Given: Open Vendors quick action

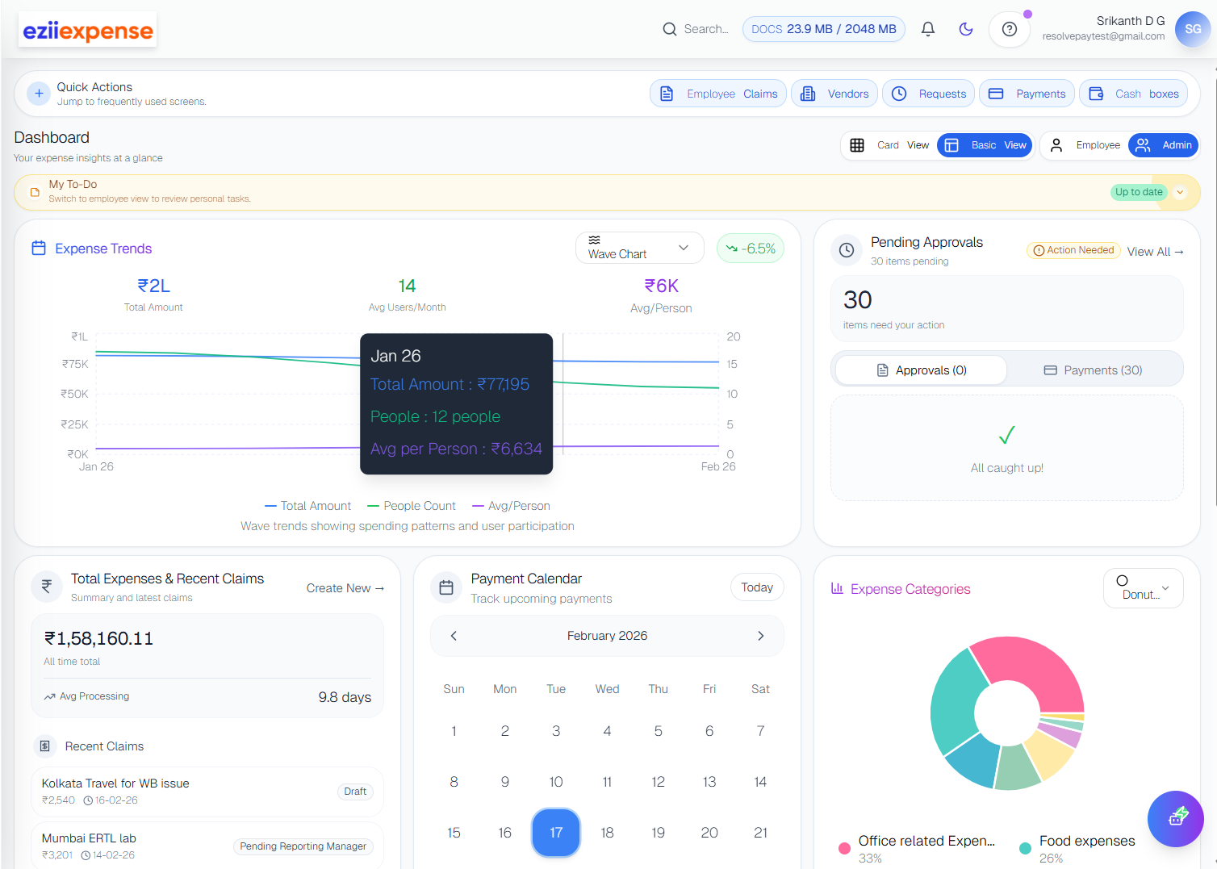Looking at the screenshot, I should (x=834, y=94).
